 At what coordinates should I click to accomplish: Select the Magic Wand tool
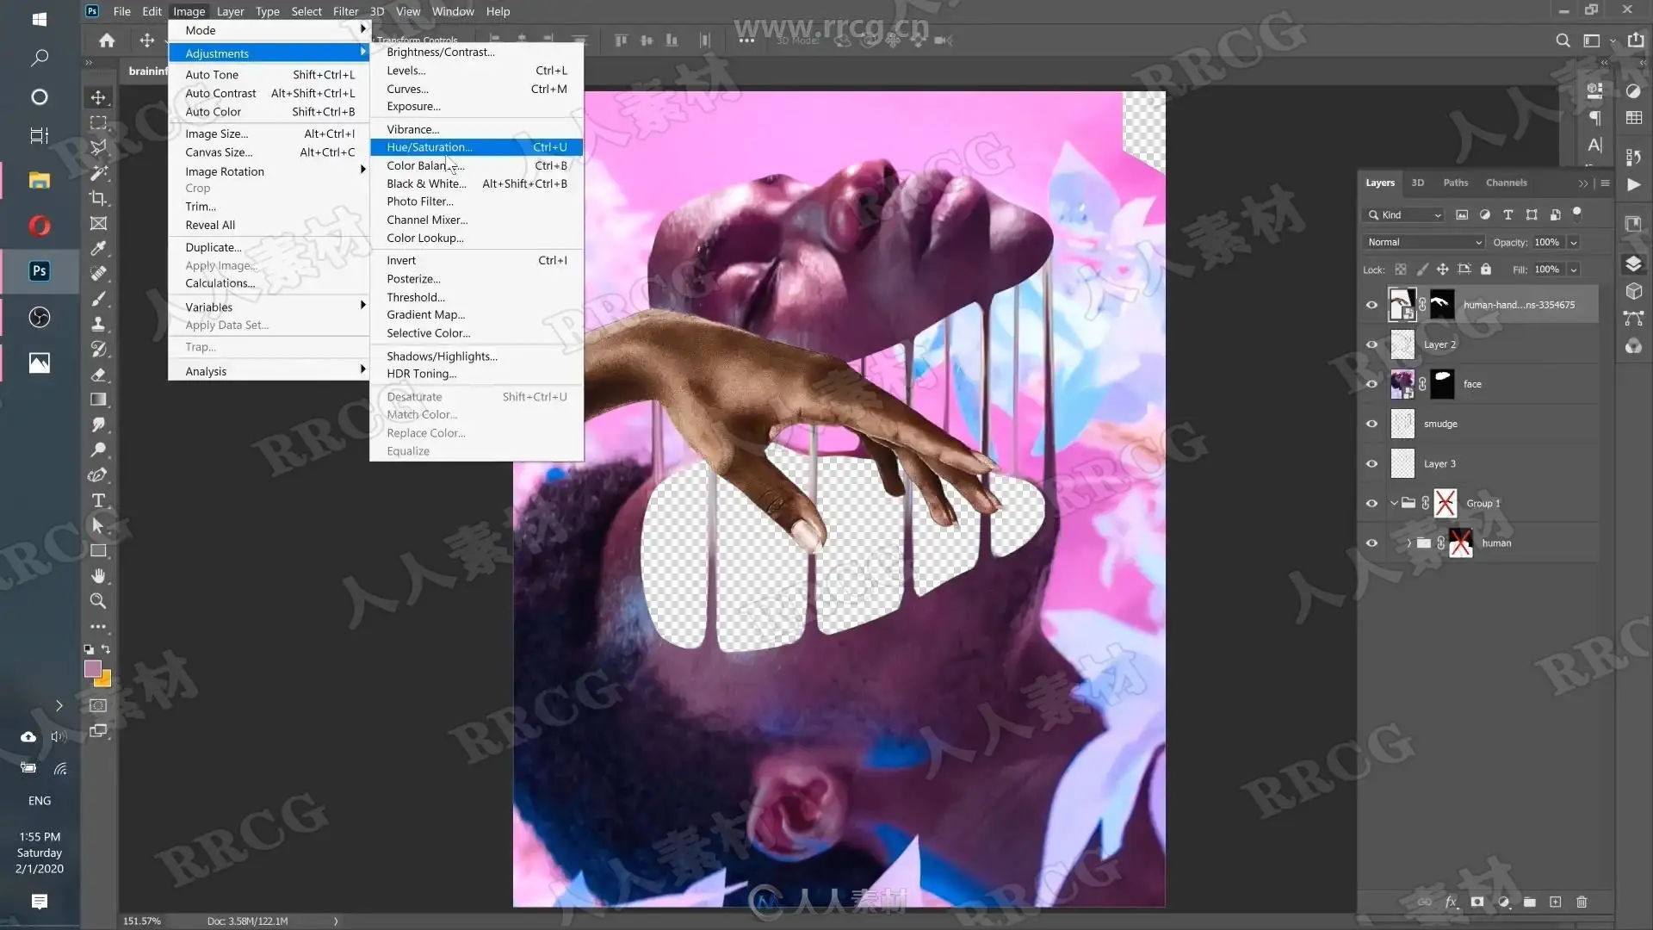pos(98,173)
